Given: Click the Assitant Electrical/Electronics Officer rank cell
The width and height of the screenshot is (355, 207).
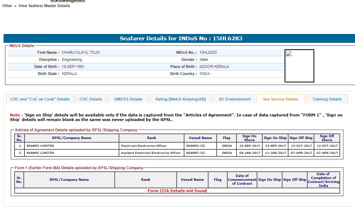Looking at the screenshot, I should (151, 153).
